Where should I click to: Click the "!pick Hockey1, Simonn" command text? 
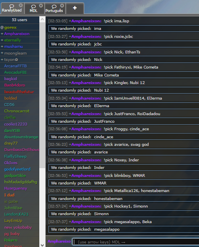pyautogui.click(x=126, y=206)
